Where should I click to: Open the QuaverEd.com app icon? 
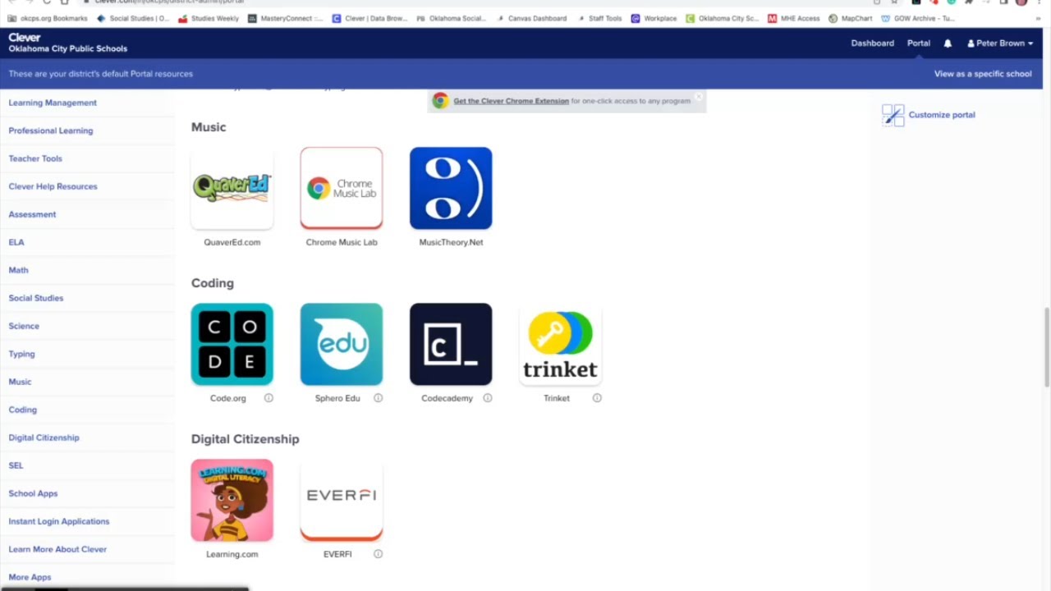point(232,188)
